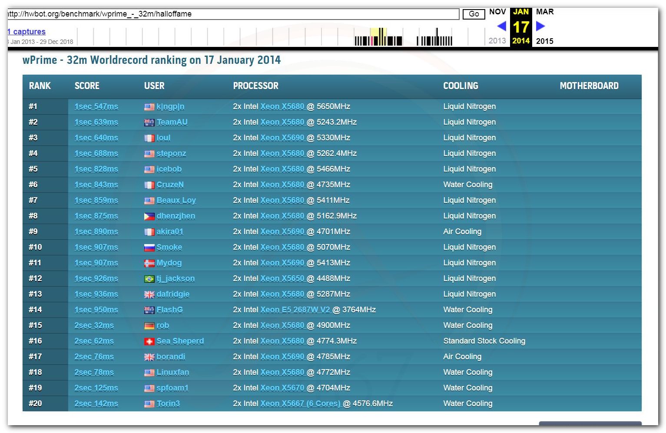View the 2sec 142ms score submission
Image resolution: width=666 pixels, height=433 pixels.
click(96, 403)
